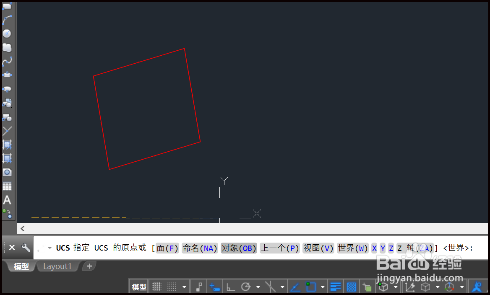Choose the 命名(NA) command option
490x295 pixels.
pos(200,248)
